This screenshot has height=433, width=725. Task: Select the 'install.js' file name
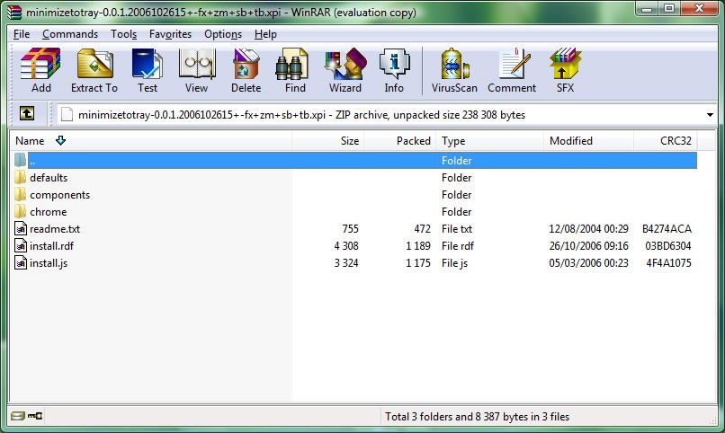[49, 263]
